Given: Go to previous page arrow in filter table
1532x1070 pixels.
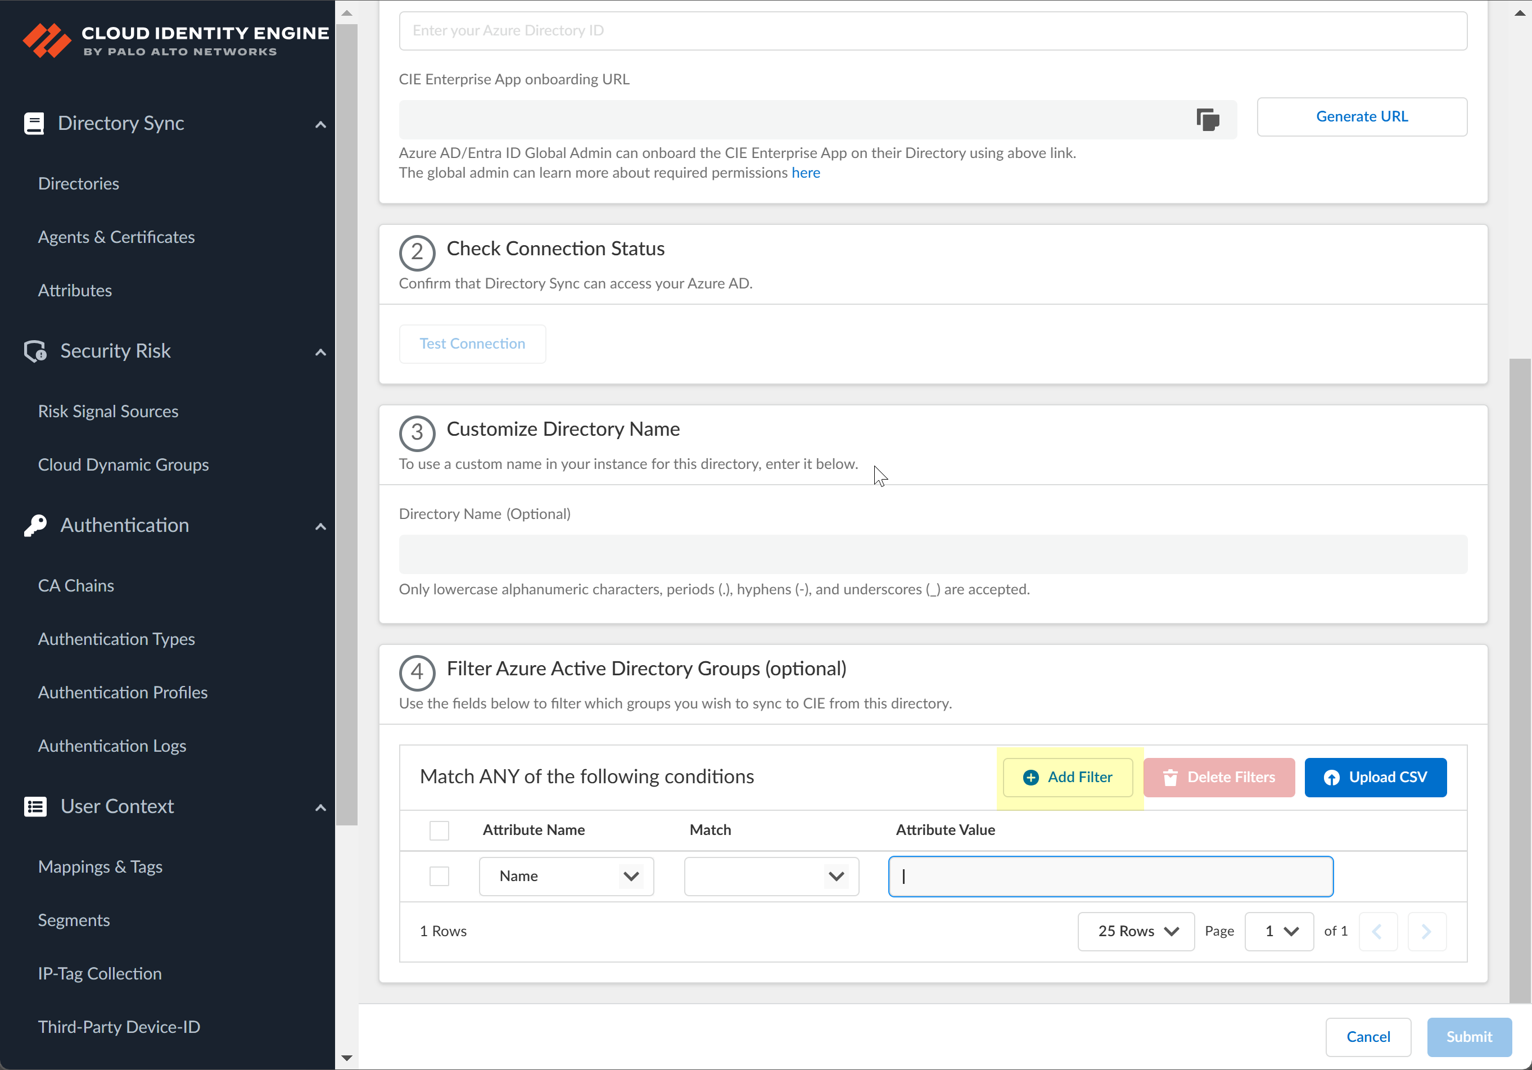Looking at the screenshot, I should (1377, 931).
